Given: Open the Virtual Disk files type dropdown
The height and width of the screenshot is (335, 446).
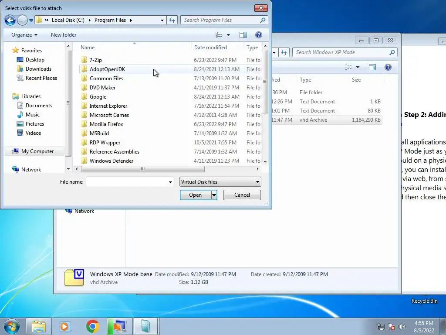Looking at the screenshot, I should point(220,182).
